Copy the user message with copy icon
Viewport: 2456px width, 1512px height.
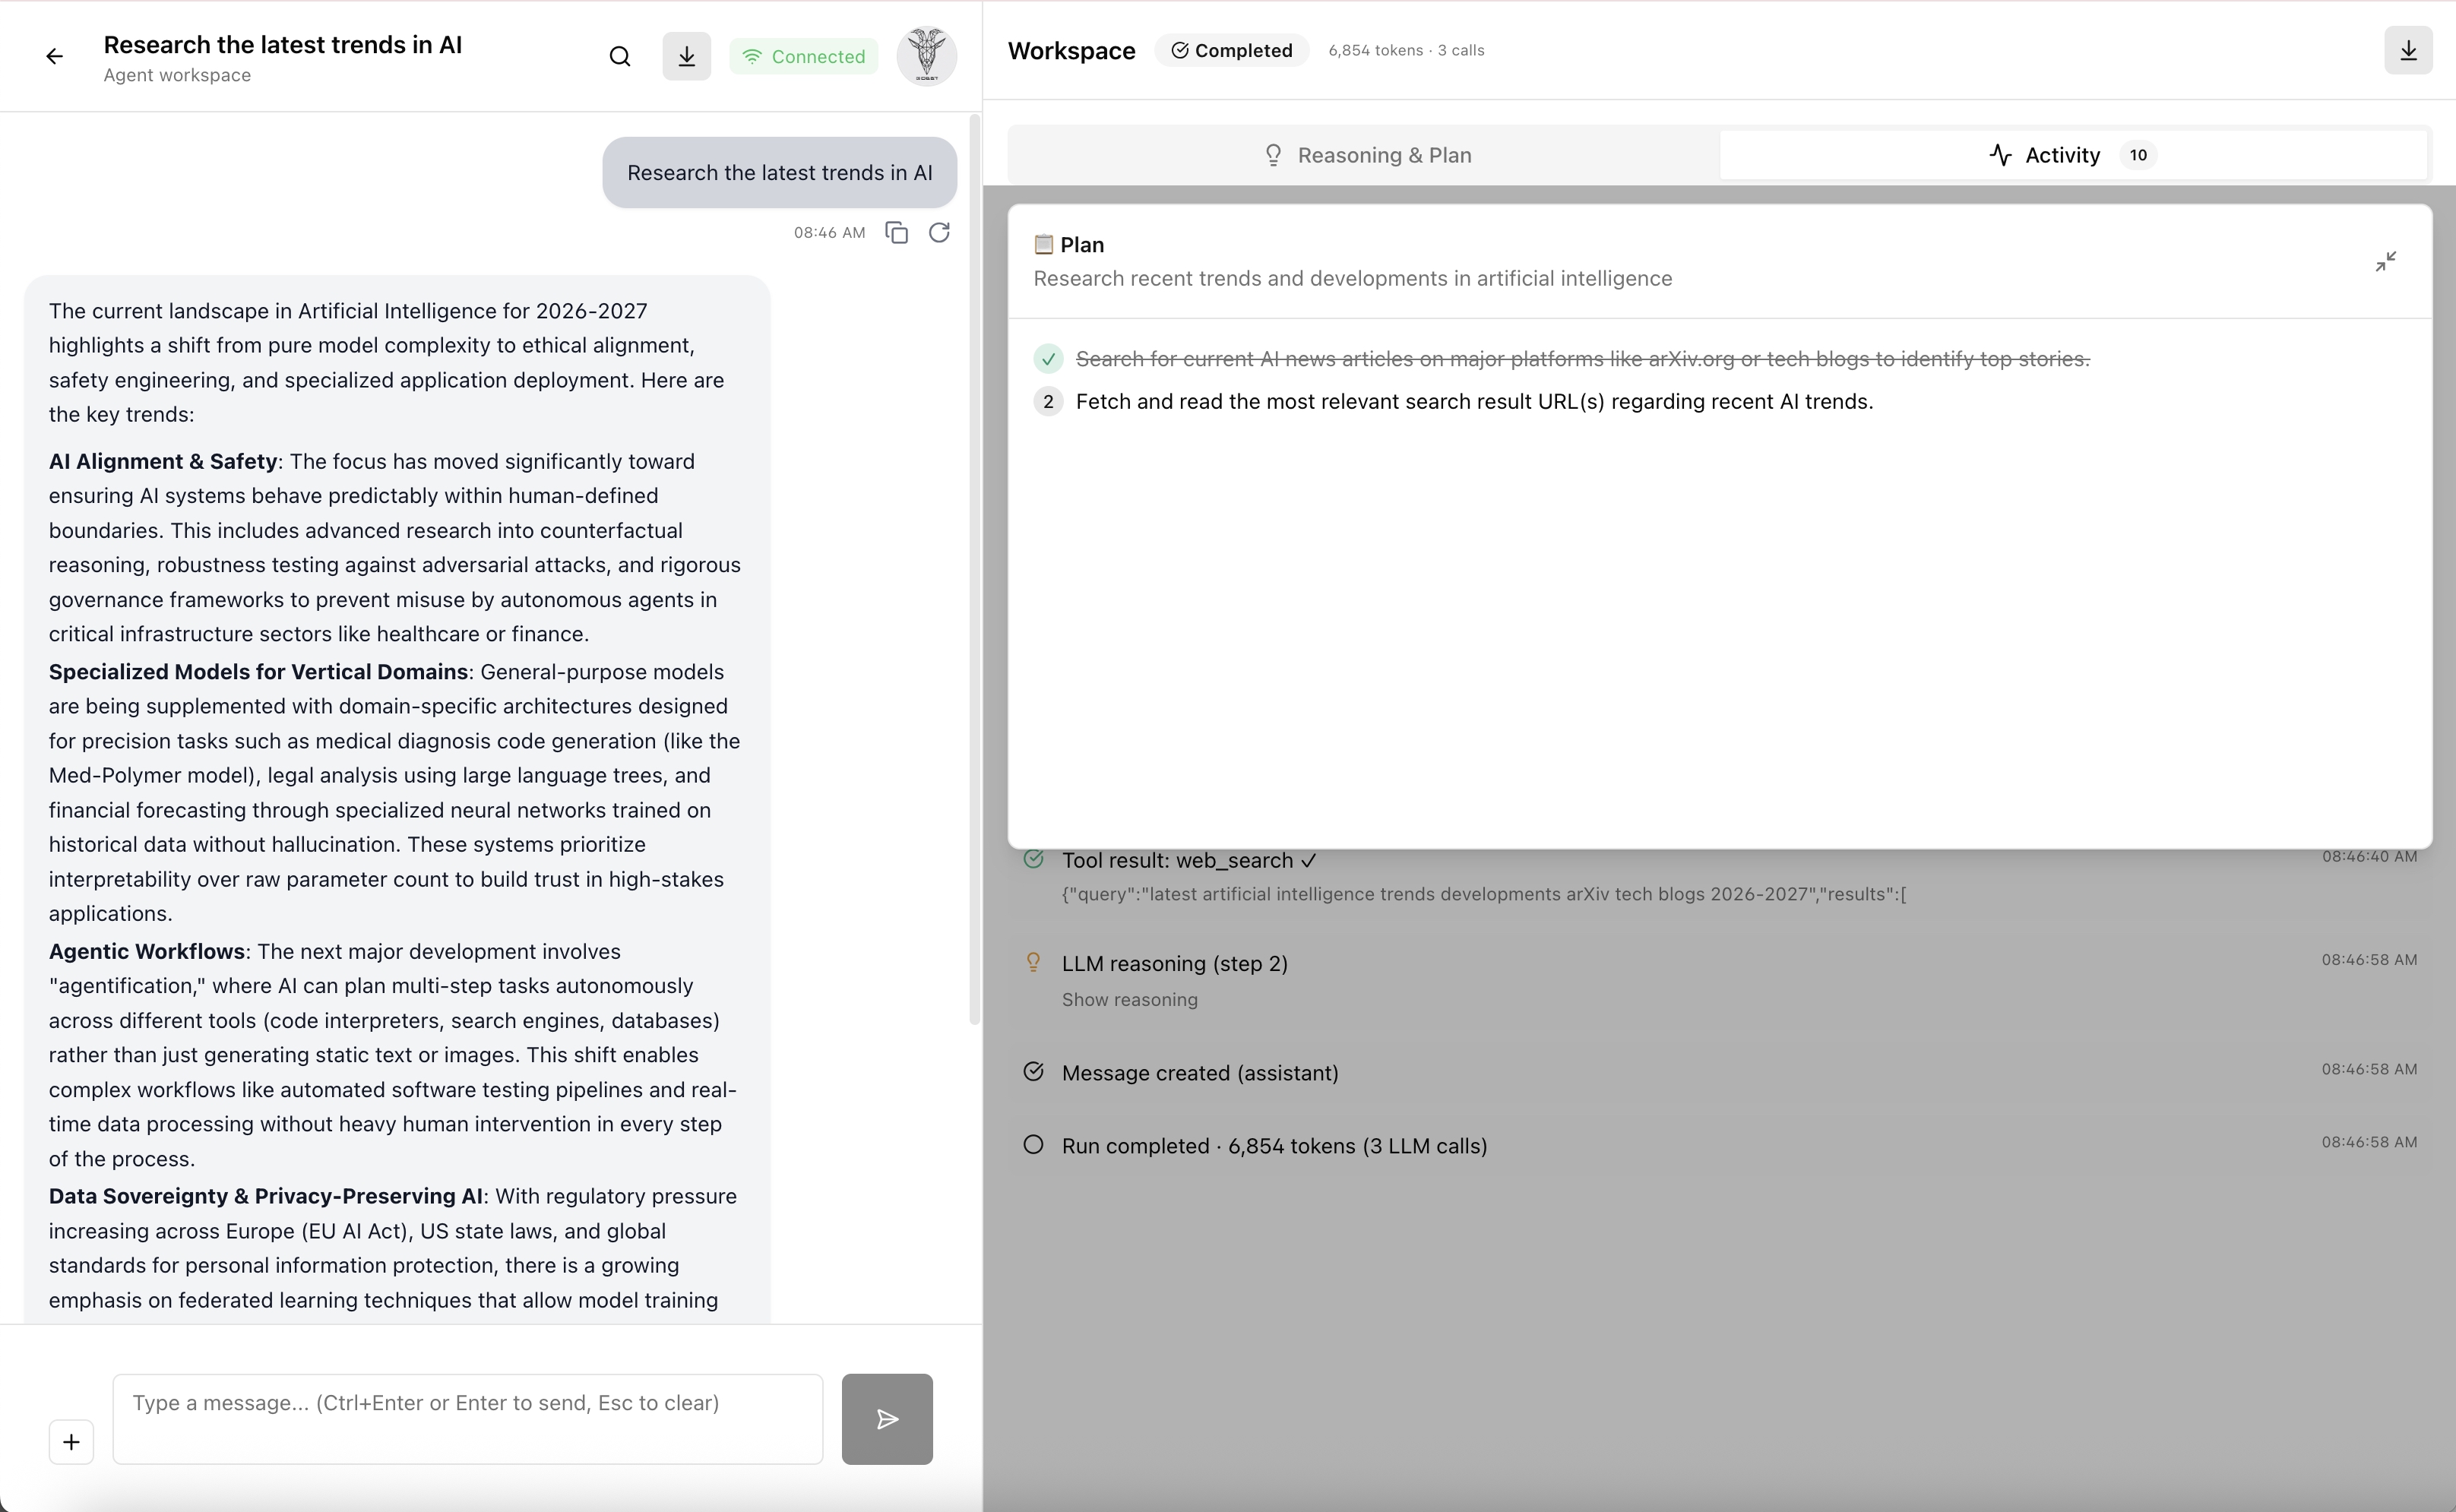click(x=897, y=233)
